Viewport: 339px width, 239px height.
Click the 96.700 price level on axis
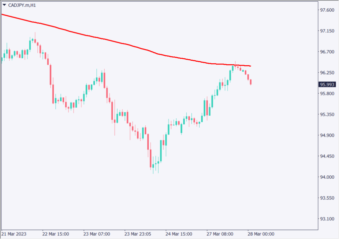(327, 52)
